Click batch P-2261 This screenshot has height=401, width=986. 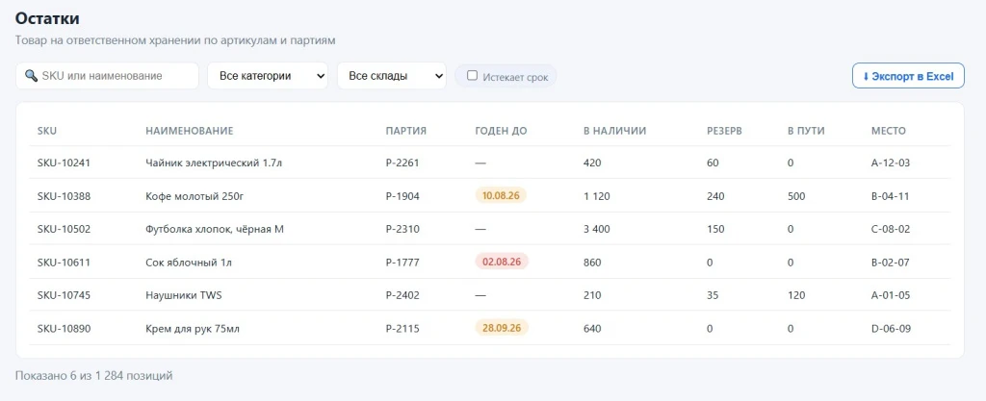(x=402, y=163)
